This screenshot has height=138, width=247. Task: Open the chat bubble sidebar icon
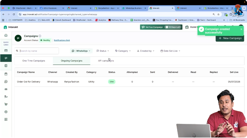coord(6,82)
